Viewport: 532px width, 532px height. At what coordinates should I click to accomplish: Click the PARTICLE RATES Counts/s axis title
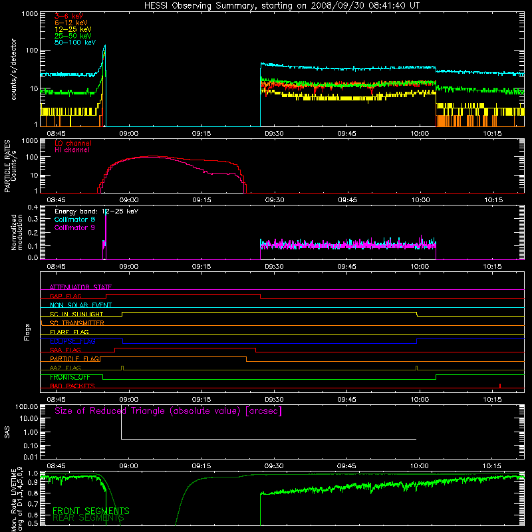(x=10, y=166)
